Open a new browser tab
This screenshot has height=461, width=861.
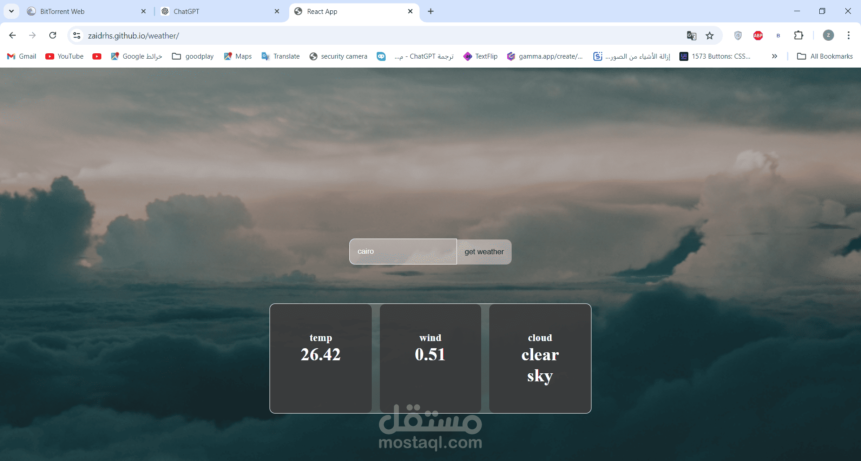click(x=430, y=11)
